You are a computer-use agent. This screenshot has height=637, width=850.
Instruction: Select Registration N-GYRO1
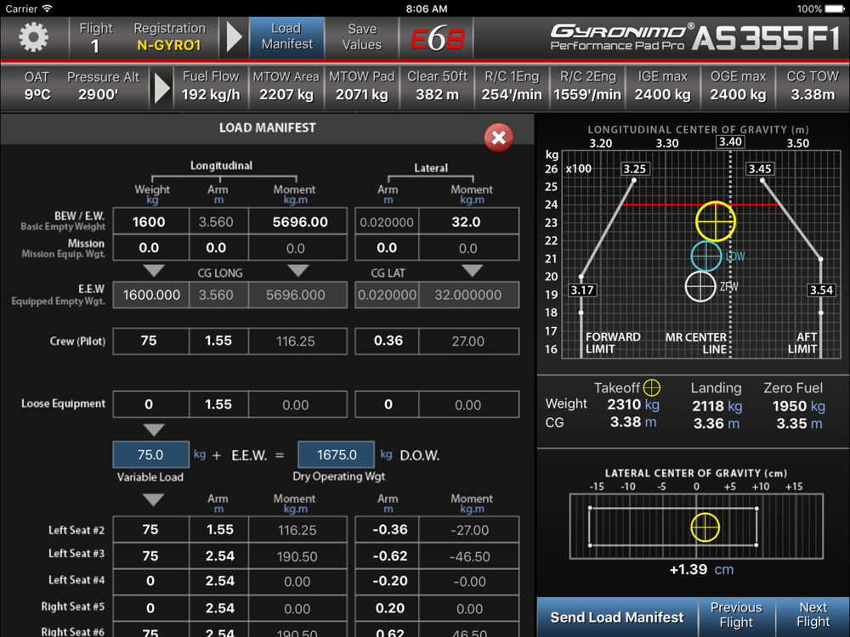(169, 37)
